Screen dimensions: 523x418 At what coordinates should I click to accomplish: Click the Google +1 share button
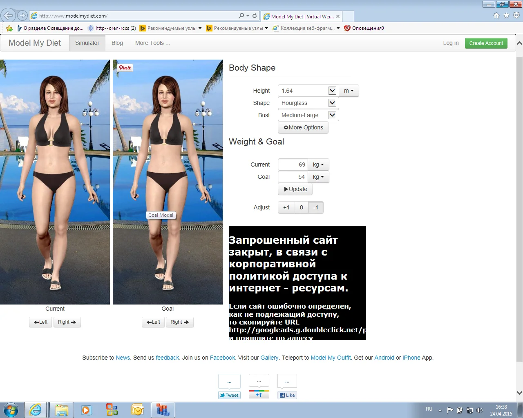click(x=259, y=395)
